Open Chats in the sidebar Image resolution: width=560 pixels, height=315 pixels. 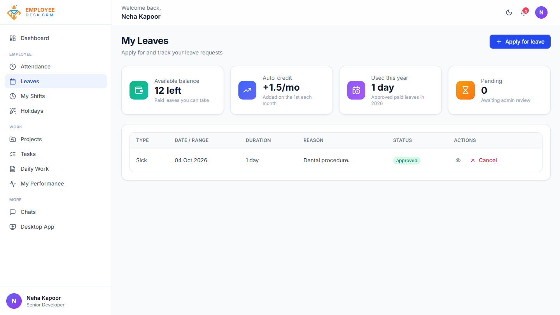[x=56, y=212]
